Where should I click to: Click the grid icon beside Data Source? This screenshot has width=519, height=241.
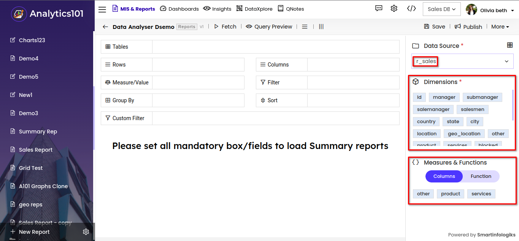510,45
